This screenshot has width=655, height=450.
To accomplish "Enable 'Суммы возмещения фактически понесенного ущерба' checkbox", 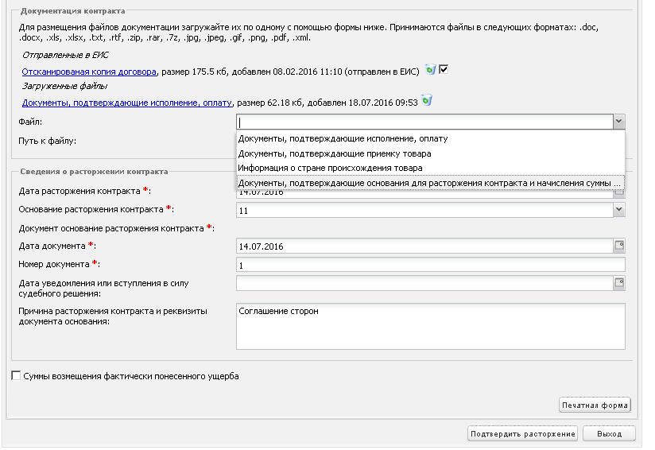I will (x=16, y=375).
